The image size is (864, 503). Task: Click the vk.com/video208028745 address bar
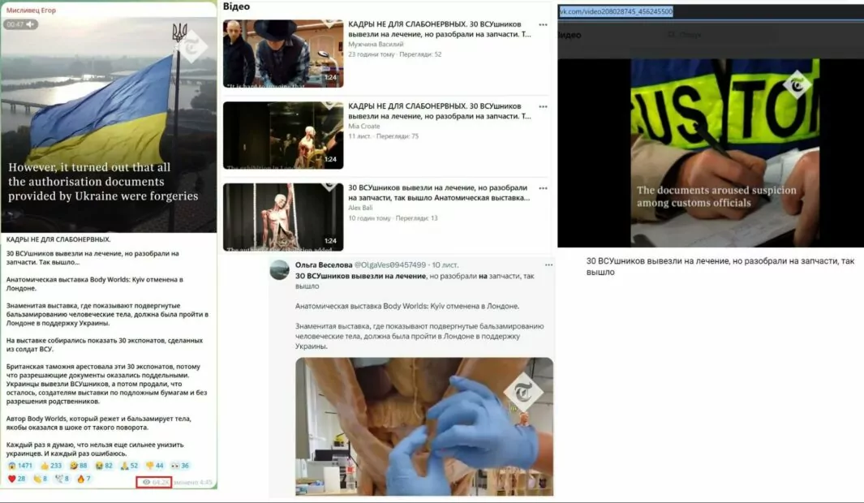711,11
